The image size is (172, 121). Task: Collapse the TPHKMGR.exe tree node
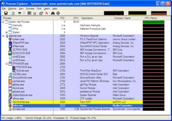7,64
